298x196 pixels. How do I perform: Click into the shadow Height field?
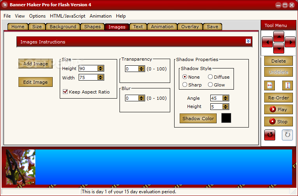click(x=217, y=106)
